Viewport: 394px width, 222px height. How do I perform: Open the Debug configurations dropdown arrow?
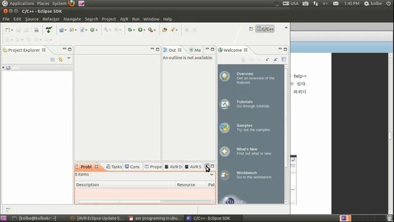pyautogui.click(x=134, y=30)
